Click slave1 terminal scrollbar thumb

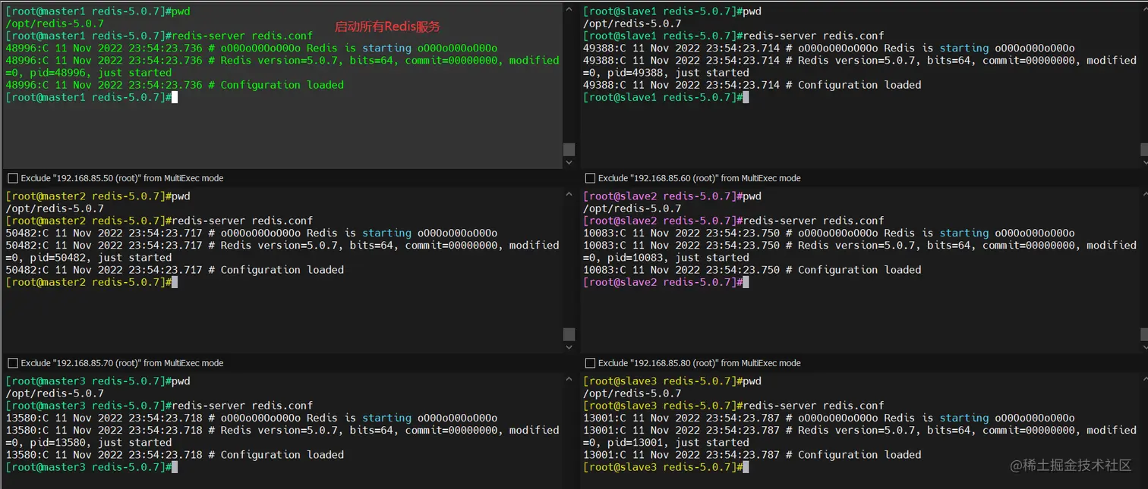click(x=1144, y=149)
